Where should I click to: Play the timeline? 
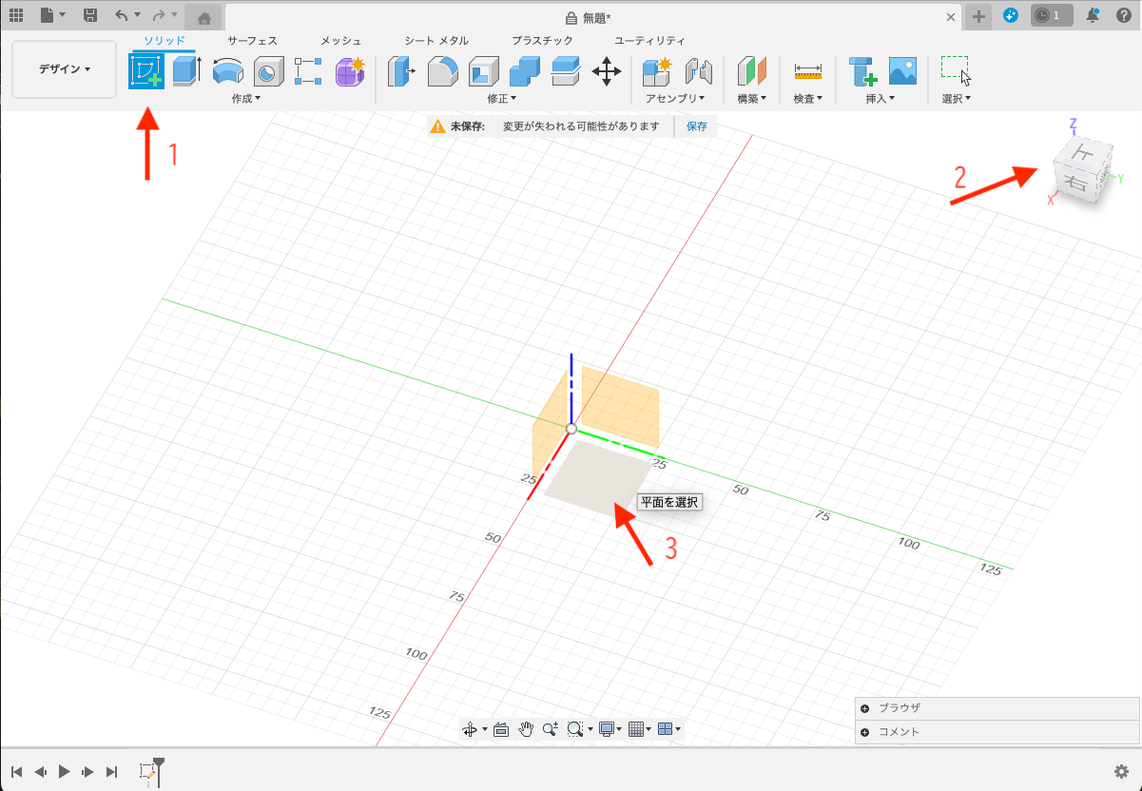[x=65, y=771]
